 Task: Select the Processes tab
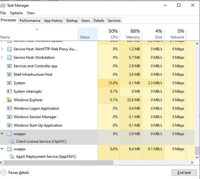point(9,20)
